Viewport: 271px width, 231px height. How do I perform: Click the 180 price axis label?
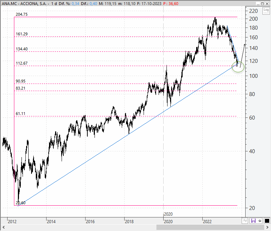click(x=253, y=28)
